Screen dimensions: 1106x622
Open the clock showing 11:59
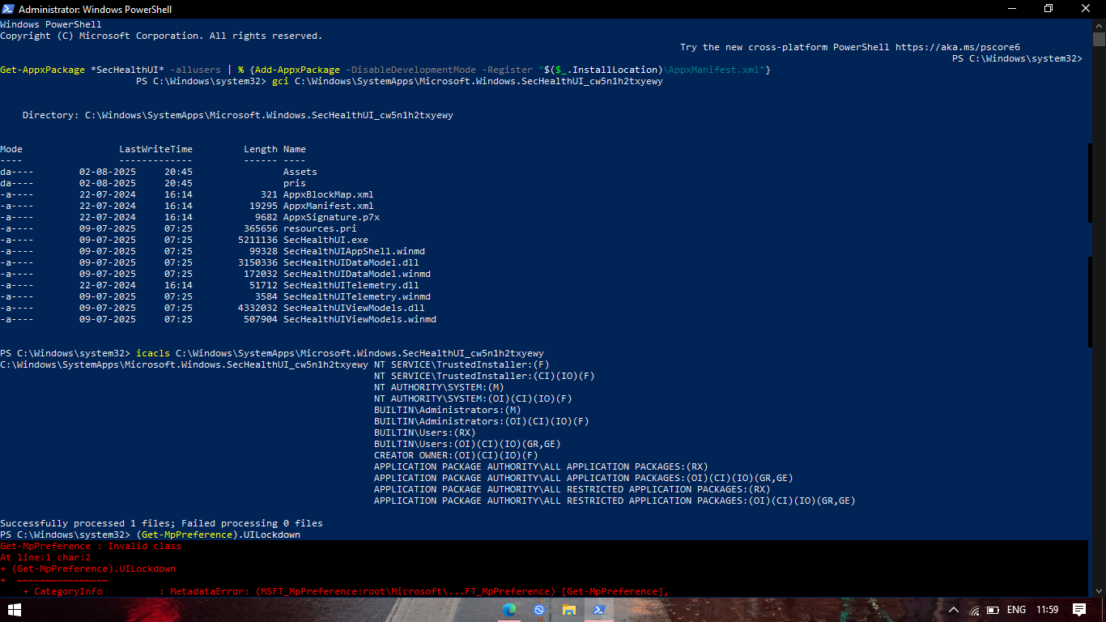tap(1047, 610)
